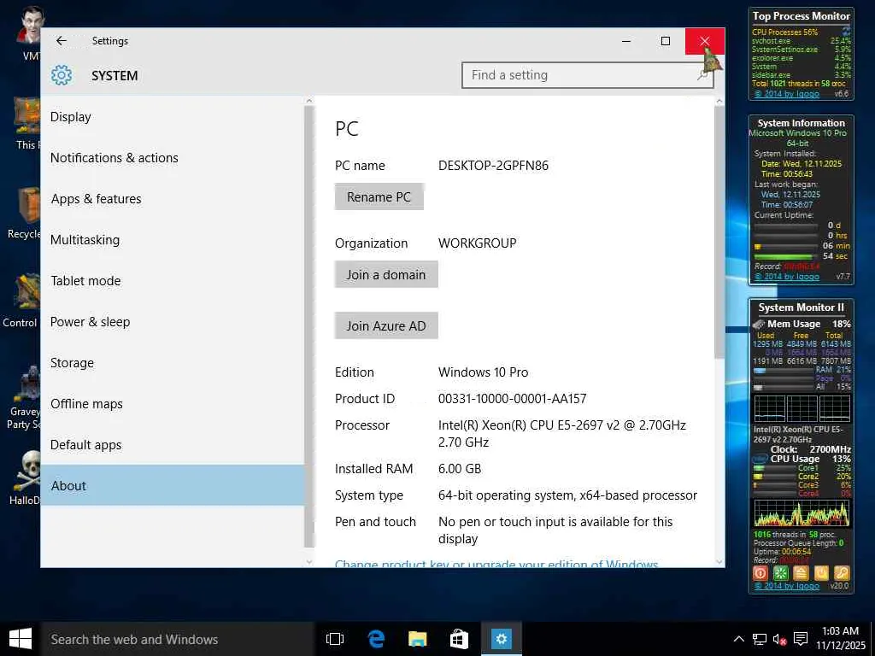Click the Rename PC button
This screenshot has height=656, width=875.
click(379, 197)
